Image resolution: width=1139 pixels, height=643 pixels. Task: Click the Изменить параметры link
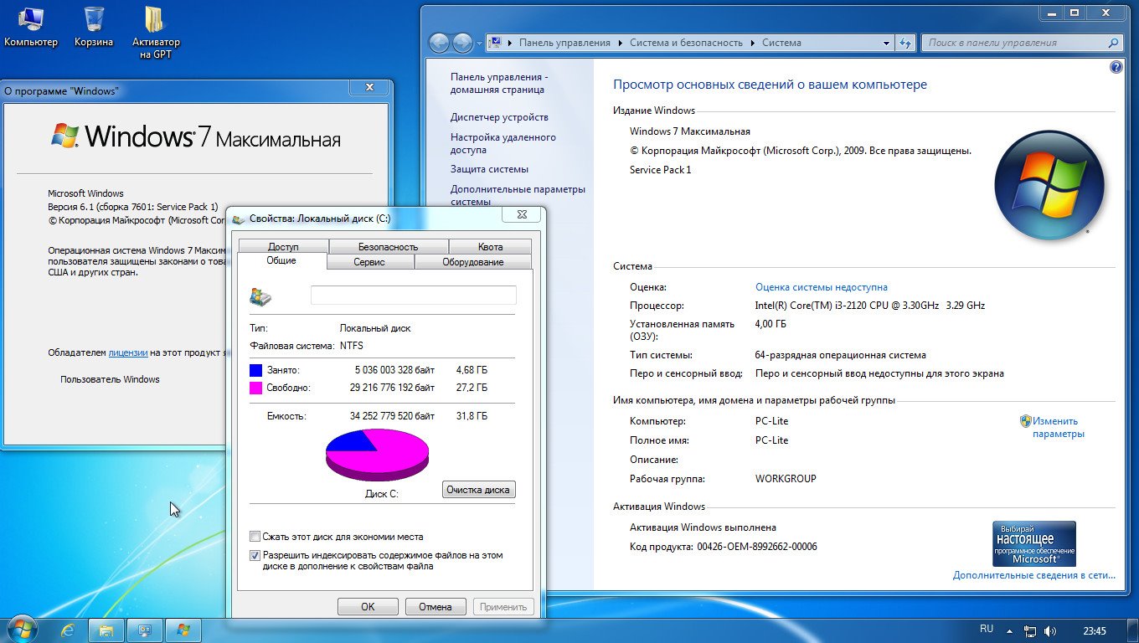1058,428
